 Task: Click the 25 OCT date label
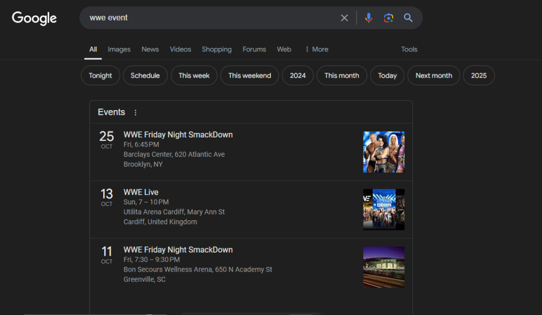click(106, 140)
